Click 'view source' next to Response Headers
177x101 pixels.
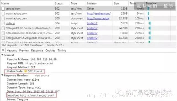pos(42,75)
